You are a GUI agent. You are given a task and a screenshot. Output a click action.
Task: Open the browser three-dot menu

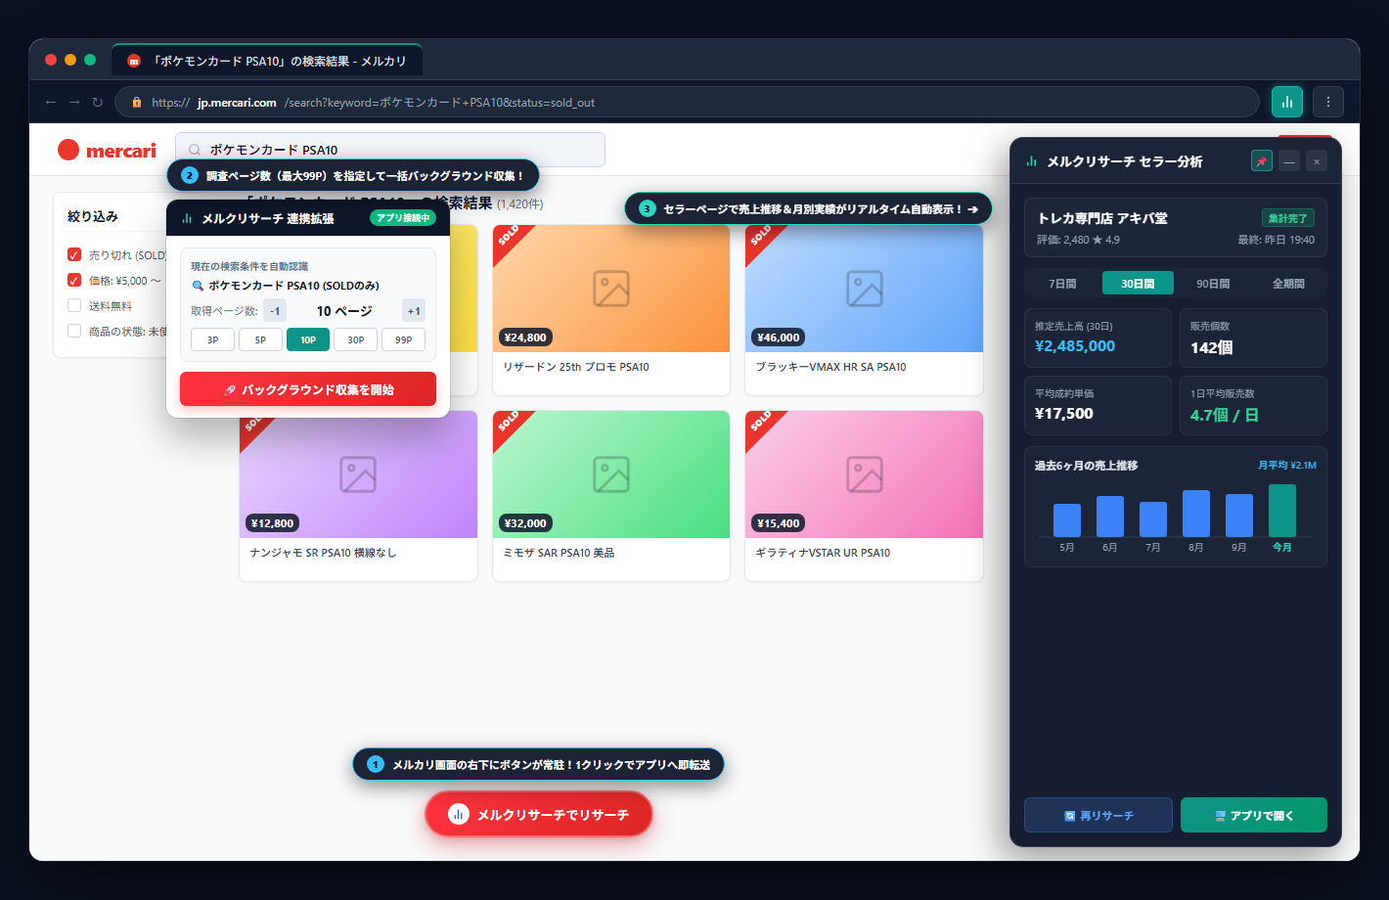pyautogui.click(x=1327, y=102)
